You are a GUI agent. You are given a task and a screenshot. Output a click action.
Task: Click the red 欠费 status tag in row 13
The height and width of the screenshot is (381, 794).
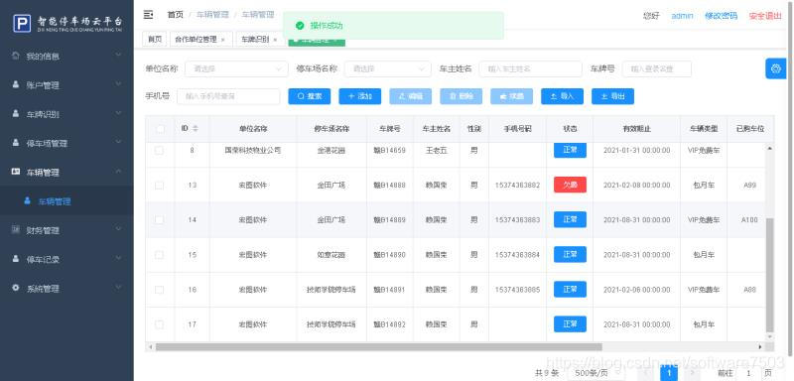(x=570, y=185)
